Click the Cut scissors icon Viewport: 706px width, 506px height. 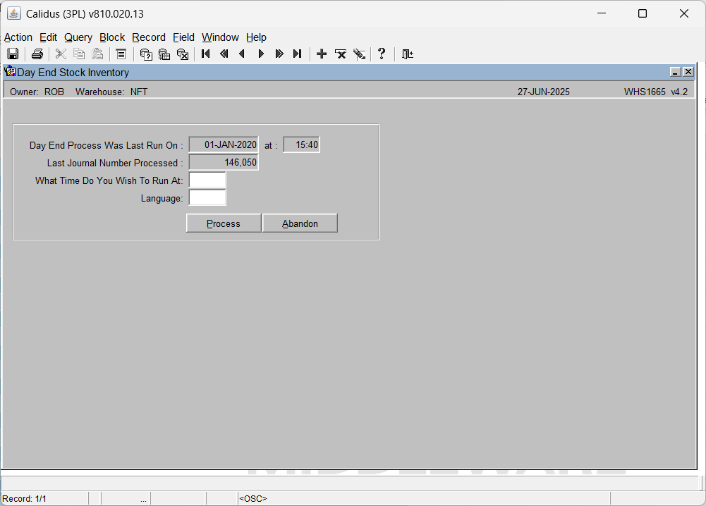(x=61, y=54)
